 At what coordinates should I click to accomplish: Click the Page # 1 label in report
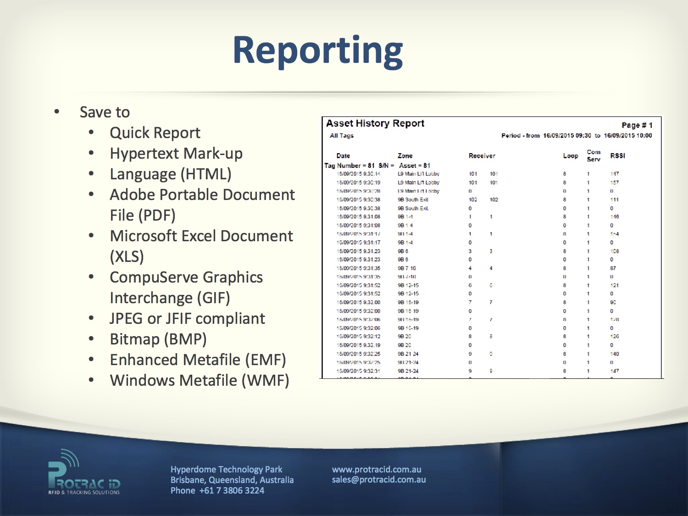point(637,125)
